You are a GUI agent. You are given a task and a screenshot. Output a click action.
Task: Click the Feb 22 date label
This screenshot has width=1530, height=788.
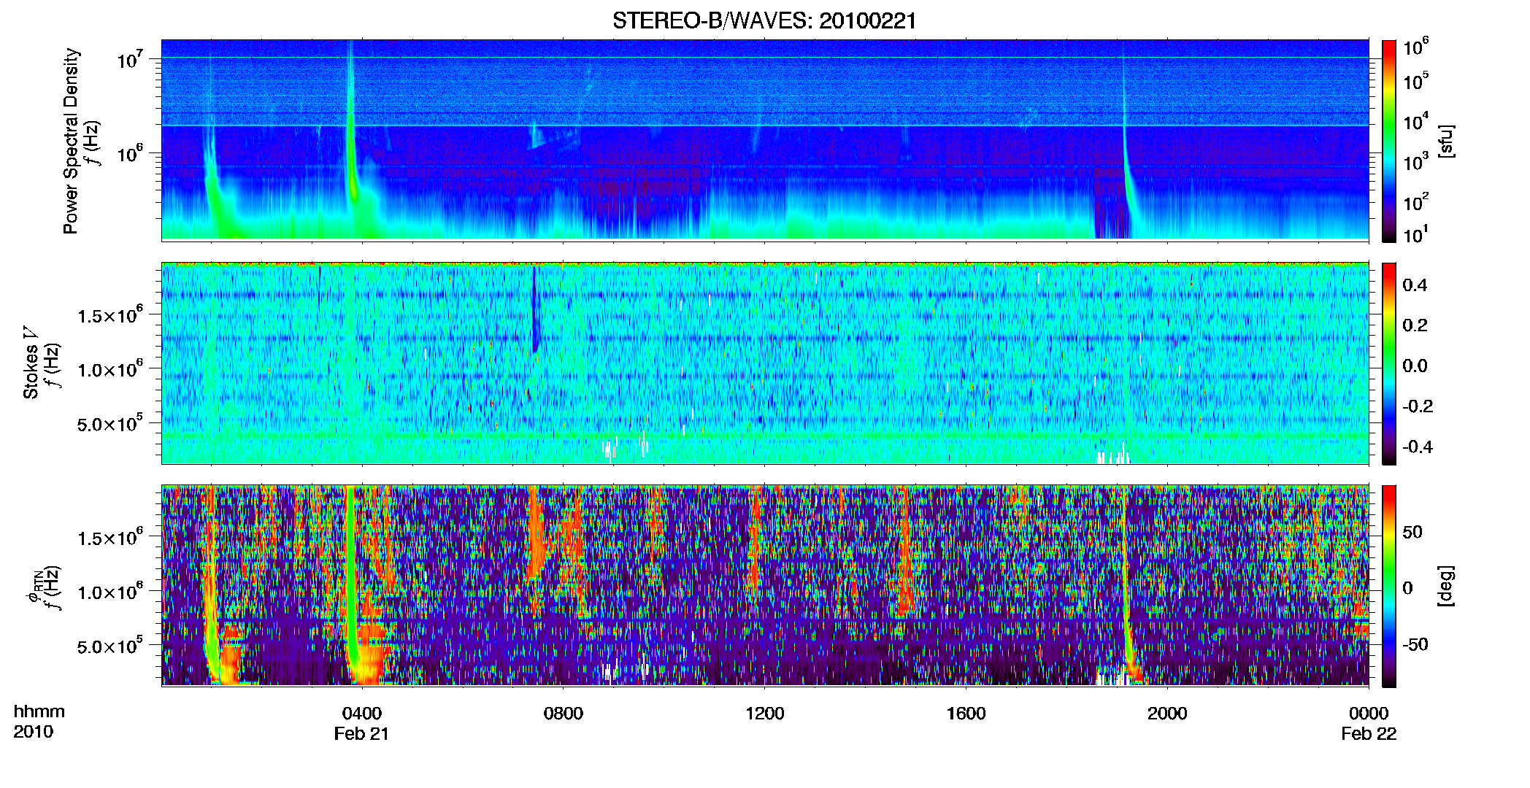click(x=1369, y=734)
